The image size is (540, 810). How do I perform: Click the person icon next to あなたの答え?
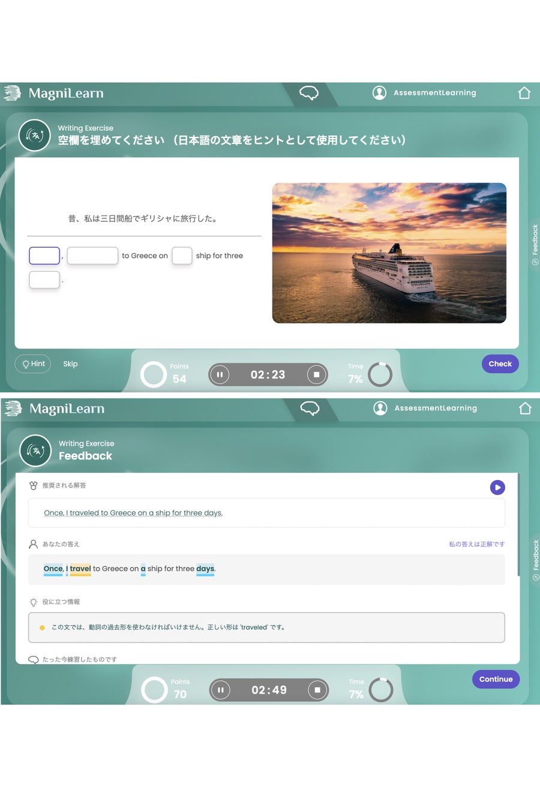point(34,544)
